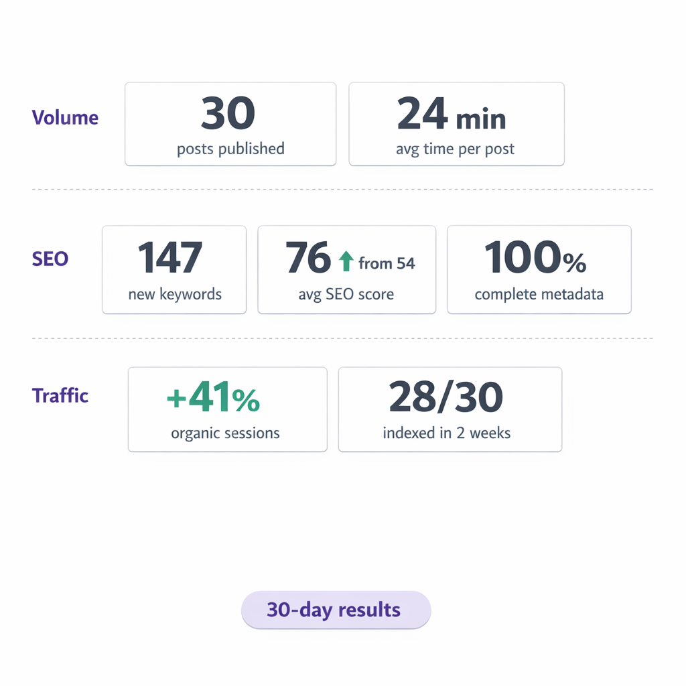
Task: Click the avg time per post card
Action: [456, 124]
